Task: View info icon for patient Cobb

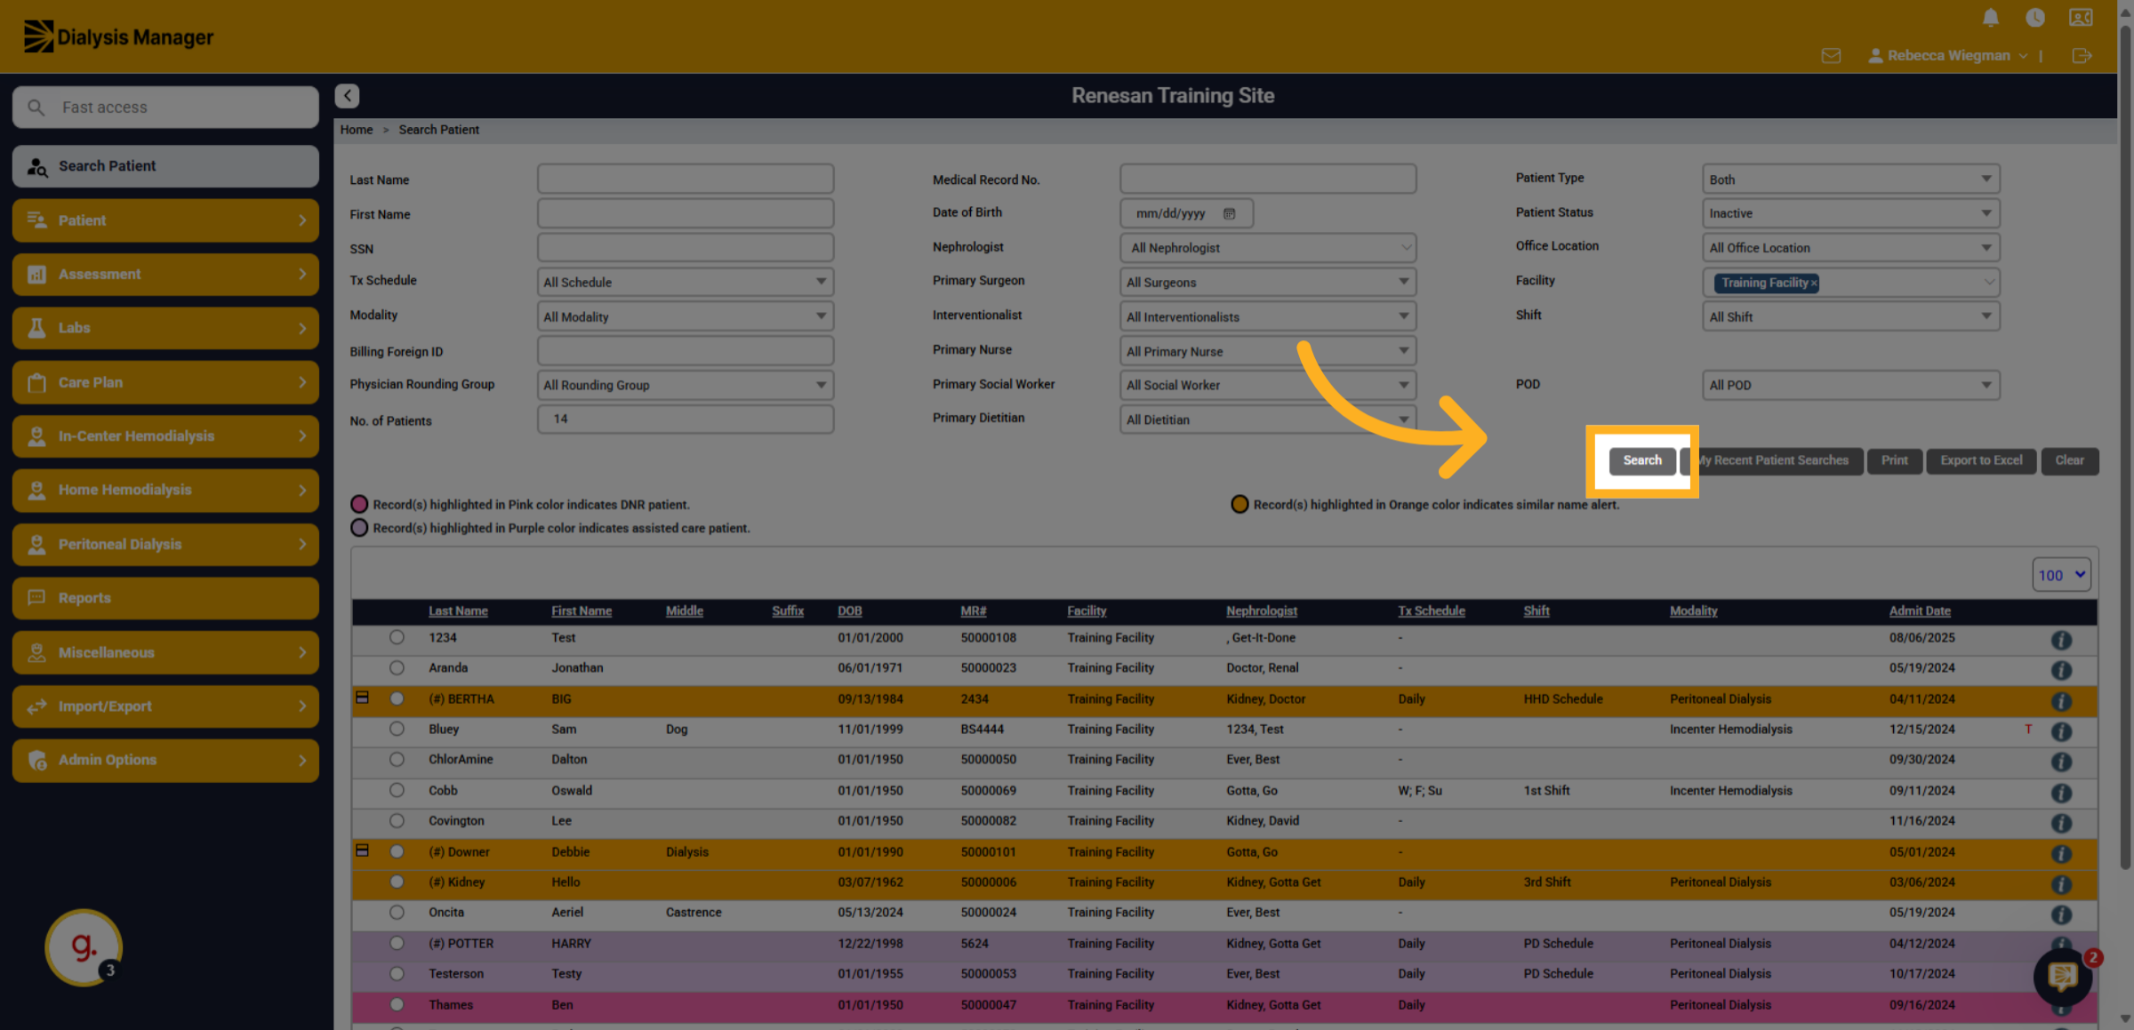Action: (x=2061, y=793)
